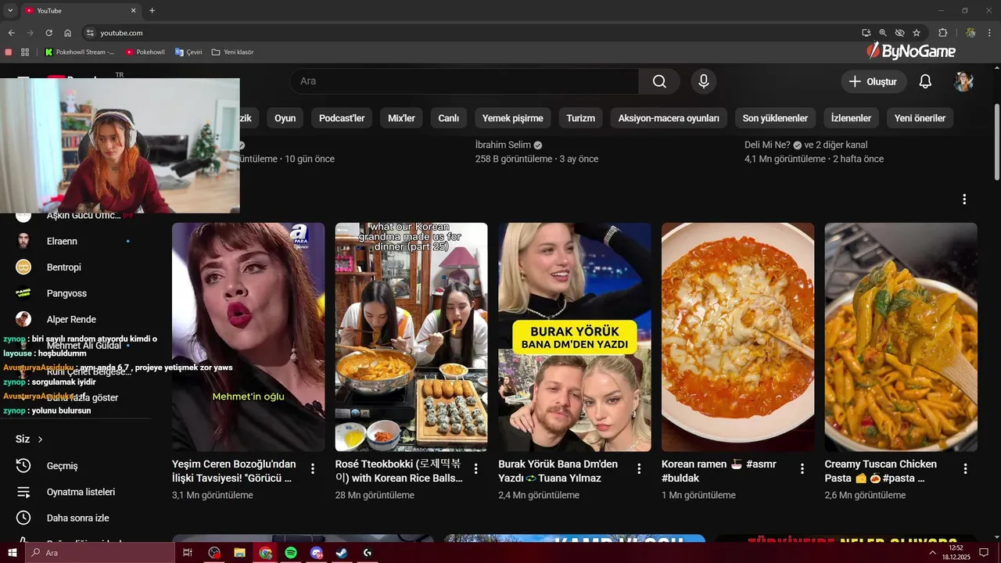Click the Windows notification center icon

985,553
